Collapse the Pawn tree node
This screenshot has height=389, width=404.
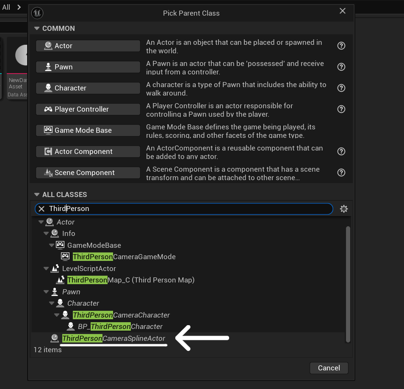click(46, 292)
